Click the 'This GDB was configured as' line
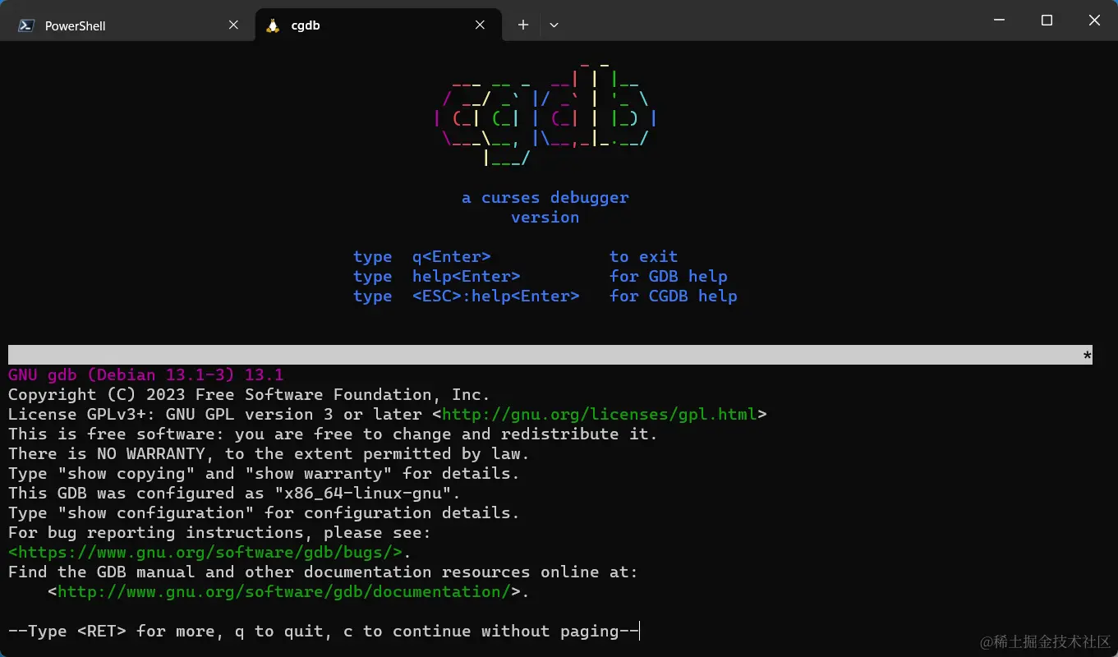This screenshot has width=1118, height=657. point(235,494)
